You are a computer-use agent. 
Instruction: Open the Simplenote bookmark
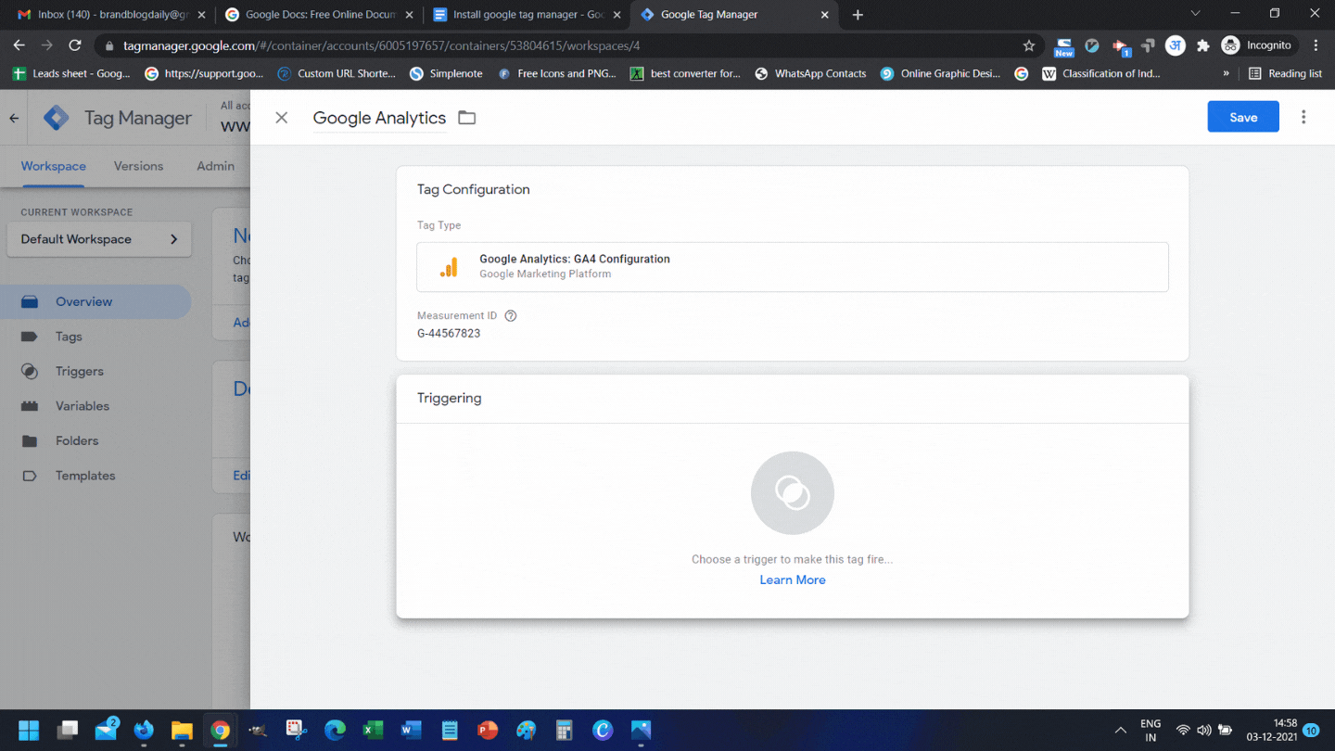point(446,73)
